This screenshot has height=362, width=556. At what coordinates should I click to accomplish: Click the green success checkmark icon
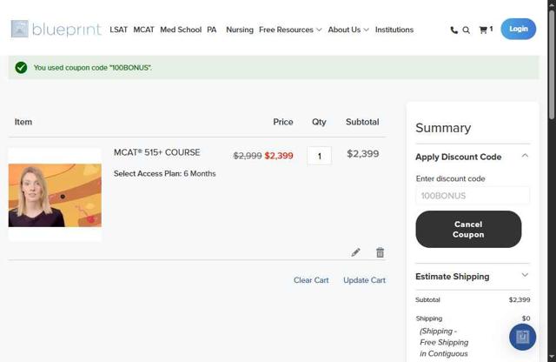[21, 67]
